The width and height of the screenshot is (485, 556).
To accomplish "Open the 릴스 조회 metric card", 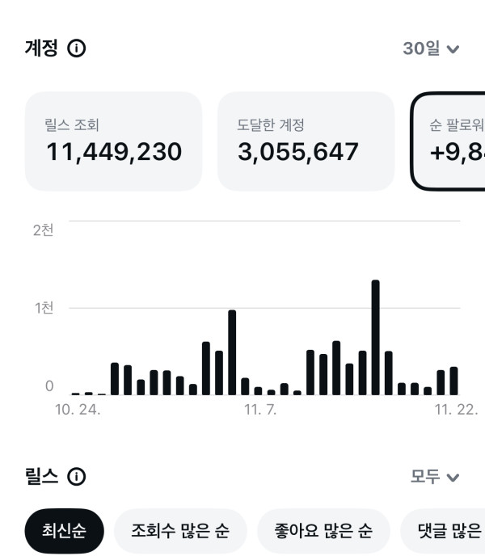I will click(x=113, y=141).
